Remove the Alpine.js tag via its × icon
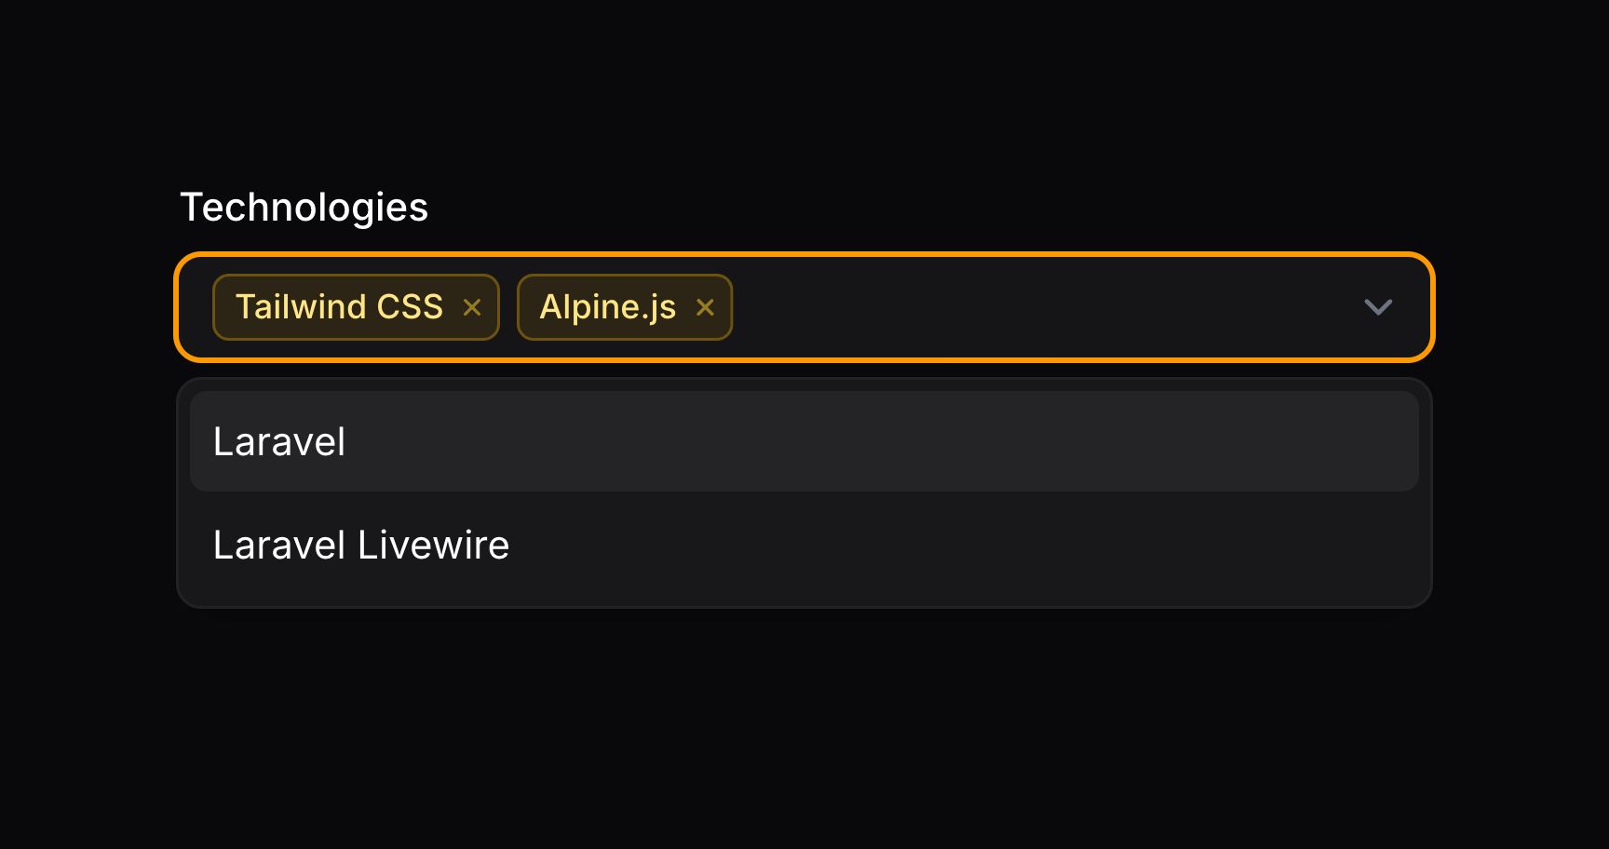Image resolution: width=1609 pixels, height=849 pixels. [x=705, y=307]
